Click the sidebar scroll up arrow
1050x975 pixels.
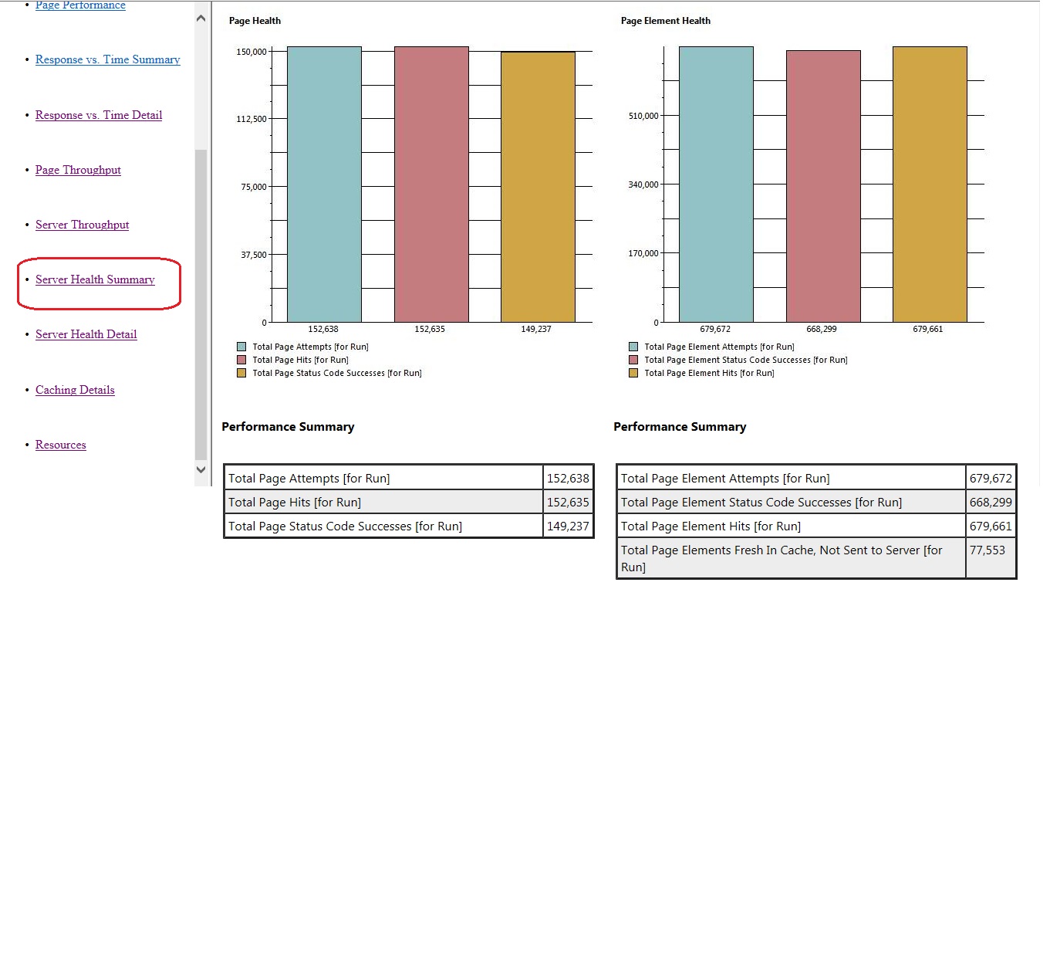pyautogui.click(x=201, y=18)
